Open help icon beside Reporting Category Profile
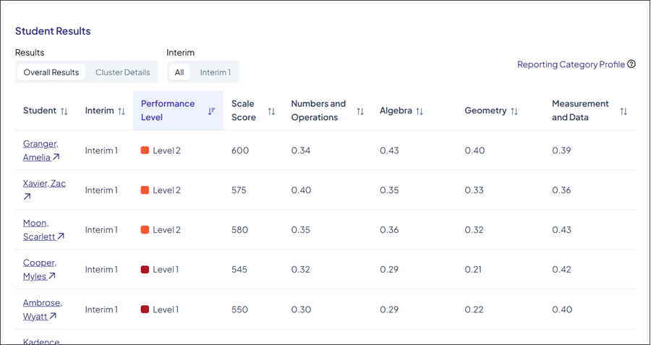This screenshot has height=345, width=651. pos(631,64)
